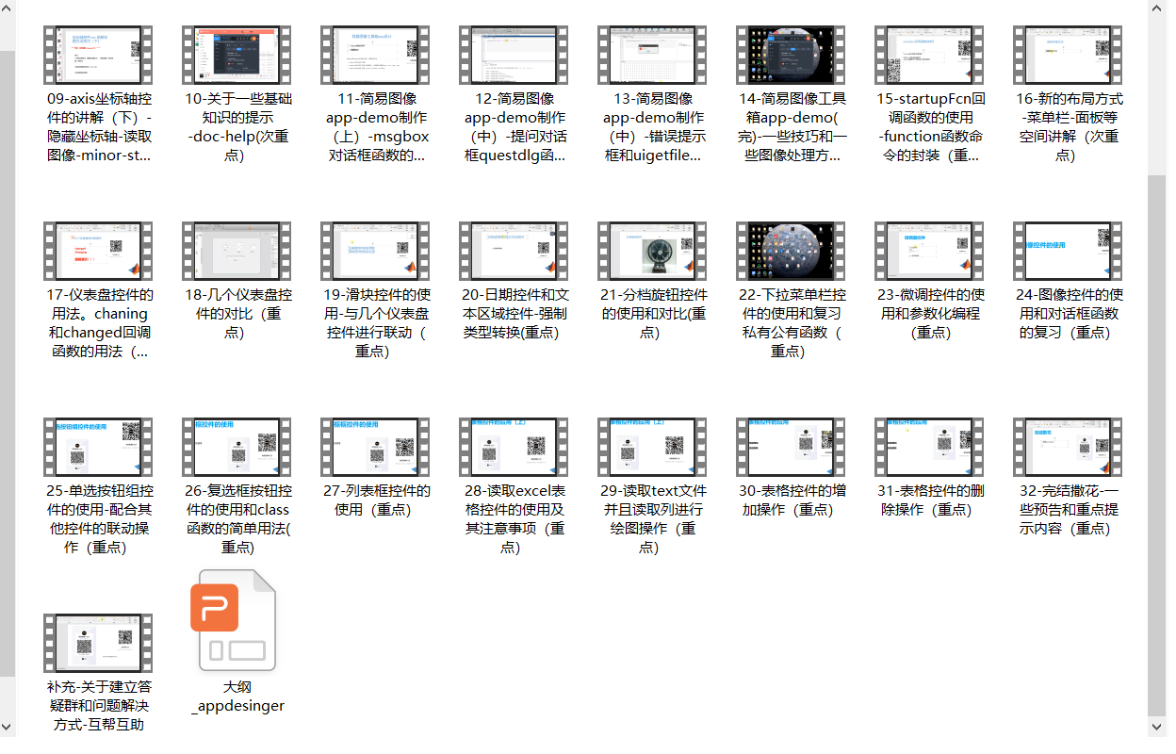Select video 15-startupFcn回调函数的使用 thumbnail

coord(929,55)
